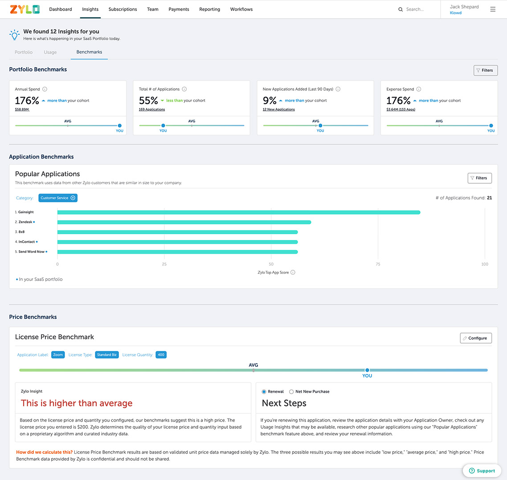Open the Insights menu
Viewport: 507px width, 480px height.
coord(90,9)
